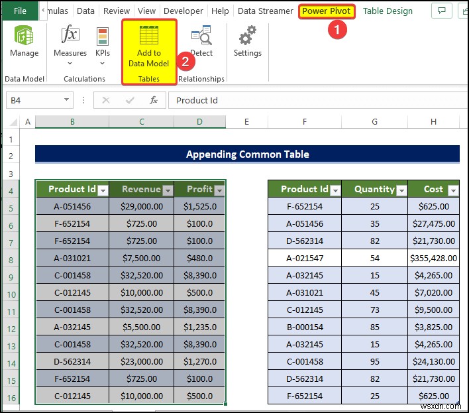Screen dimensions: 469x413
Task: Select column C header
Action: click(x=142, y=122)
